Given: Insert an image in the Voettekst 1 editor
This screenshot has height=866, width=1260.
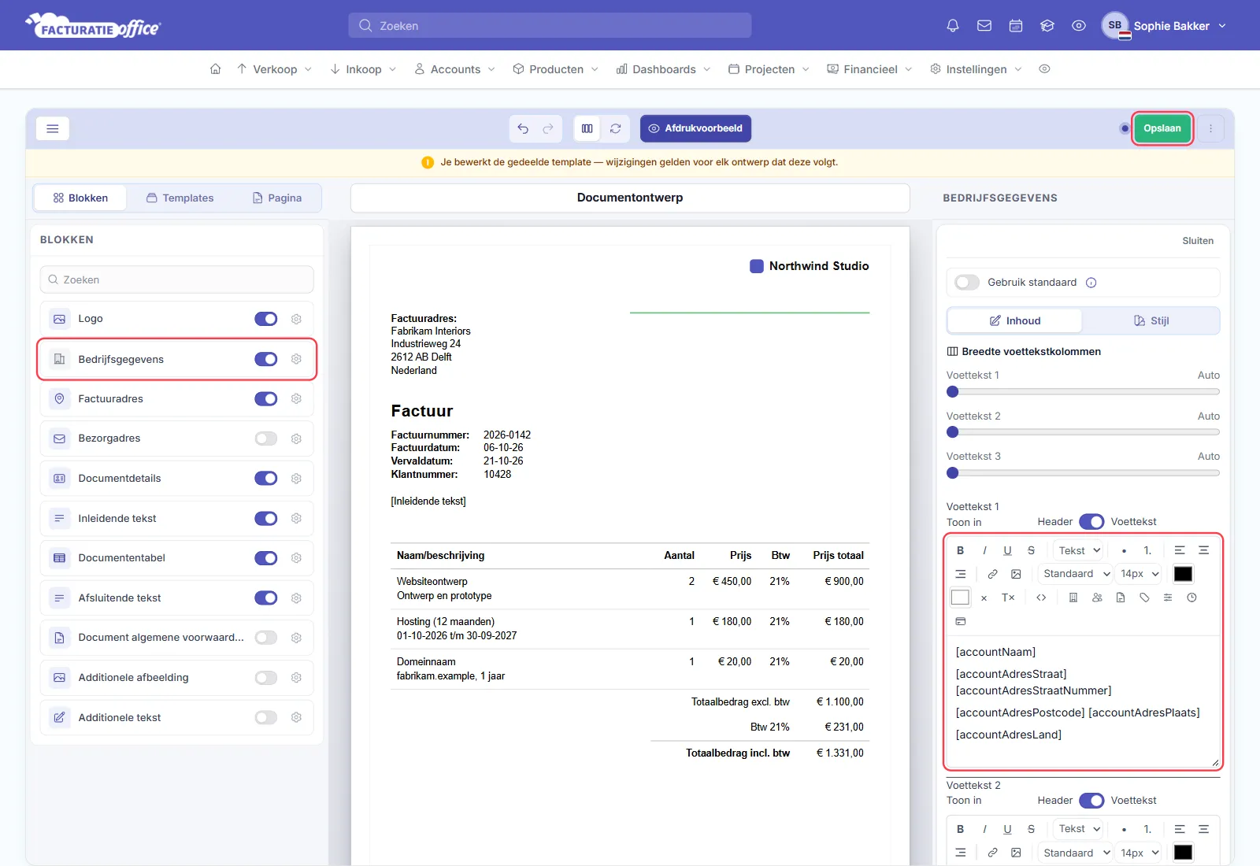Looking at the screenshot, I should [x=1016, y=574].
